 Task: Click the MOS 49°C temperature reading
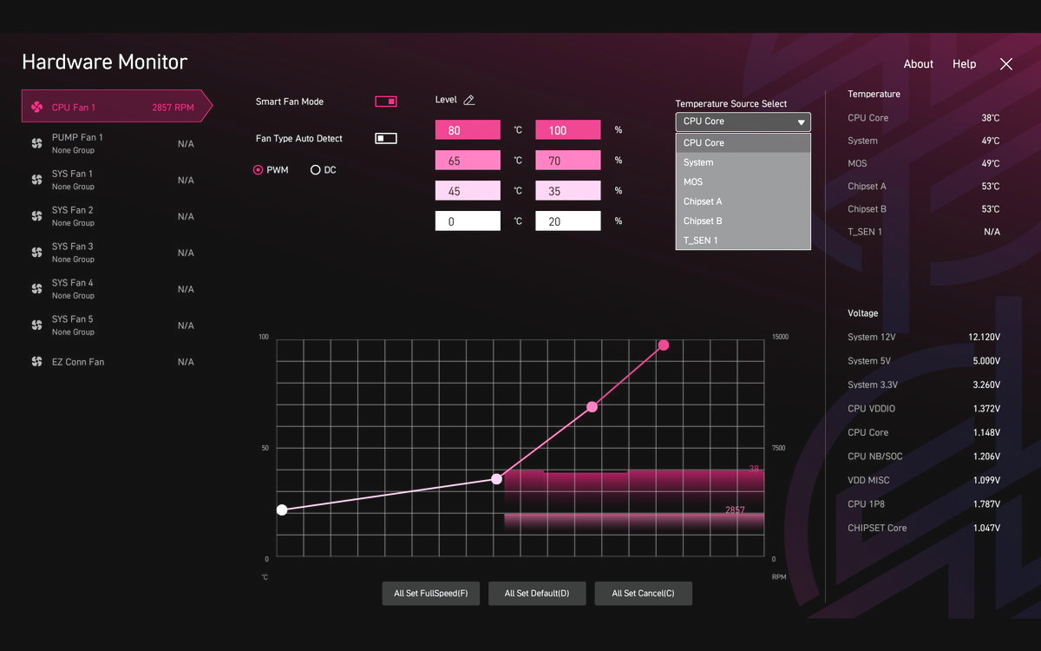(x=991, y=163)
